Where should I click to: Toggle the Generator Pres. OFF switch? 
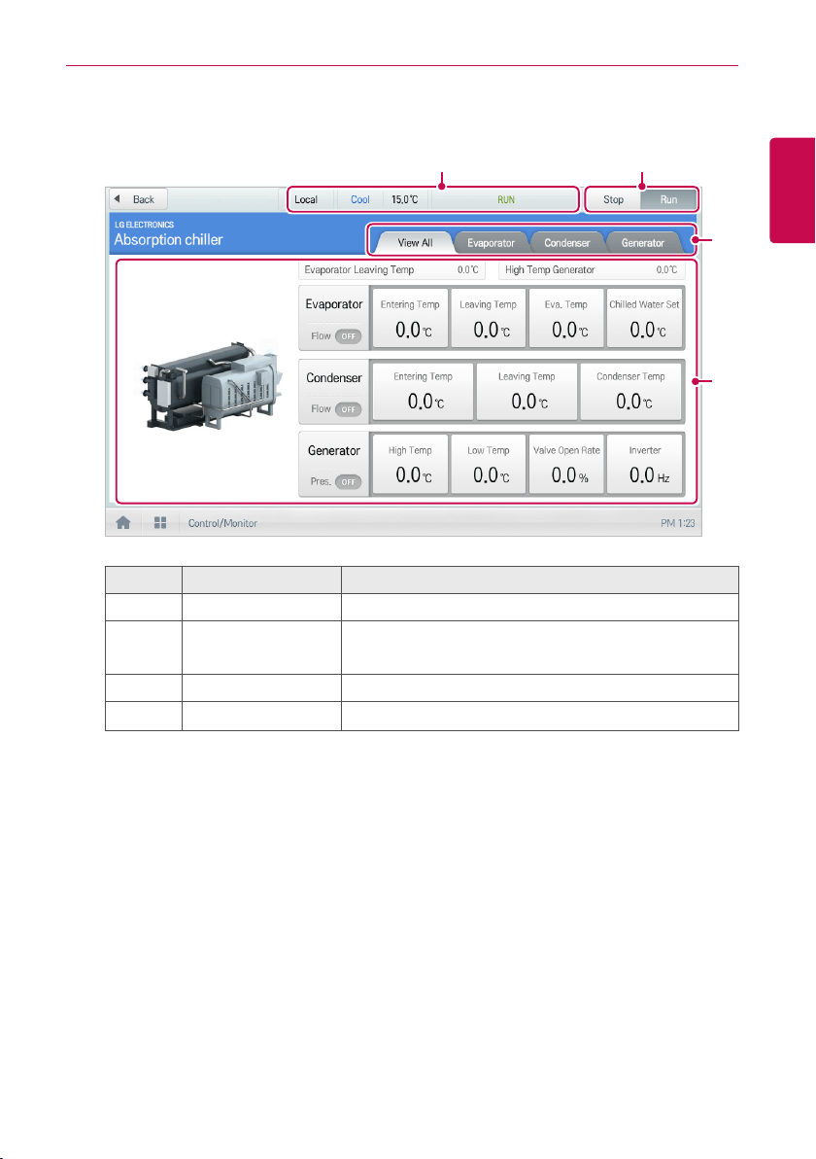(x=349, y=482)
